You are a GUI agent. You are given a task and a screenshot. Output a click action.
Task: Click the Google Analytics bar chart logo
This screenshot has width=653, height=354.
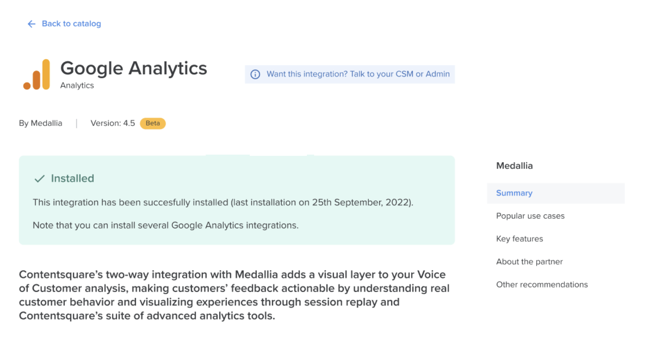36,75
